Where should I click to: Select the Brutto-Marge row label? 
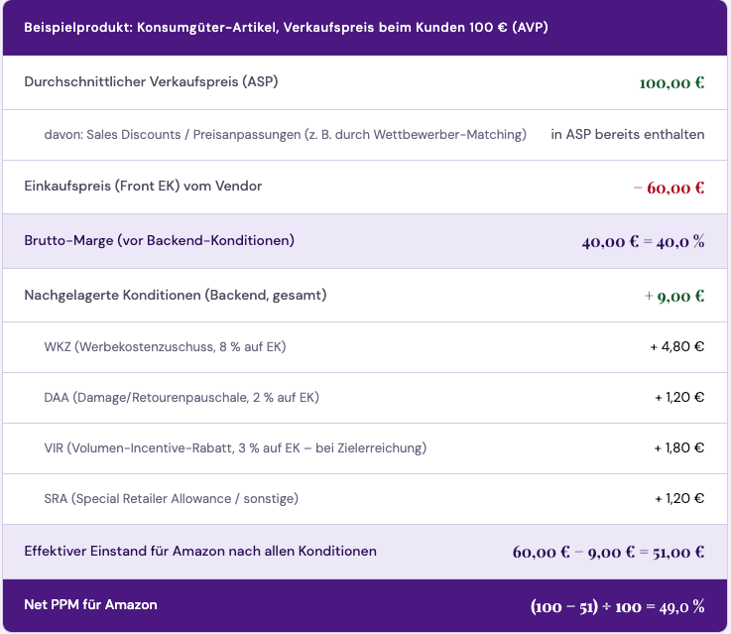pyautogui.click(x=159, y=240)
